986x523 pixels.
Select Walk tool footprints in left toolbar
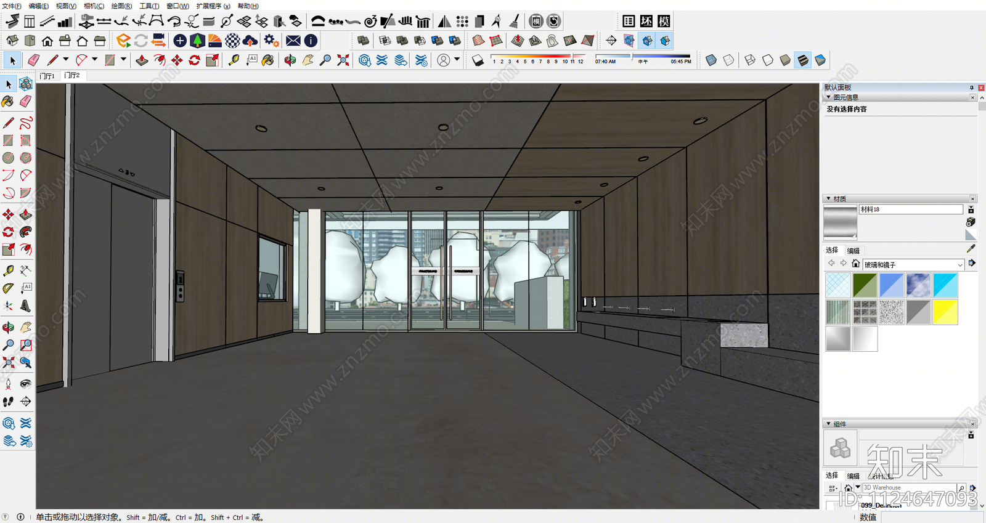coord(8,402)
